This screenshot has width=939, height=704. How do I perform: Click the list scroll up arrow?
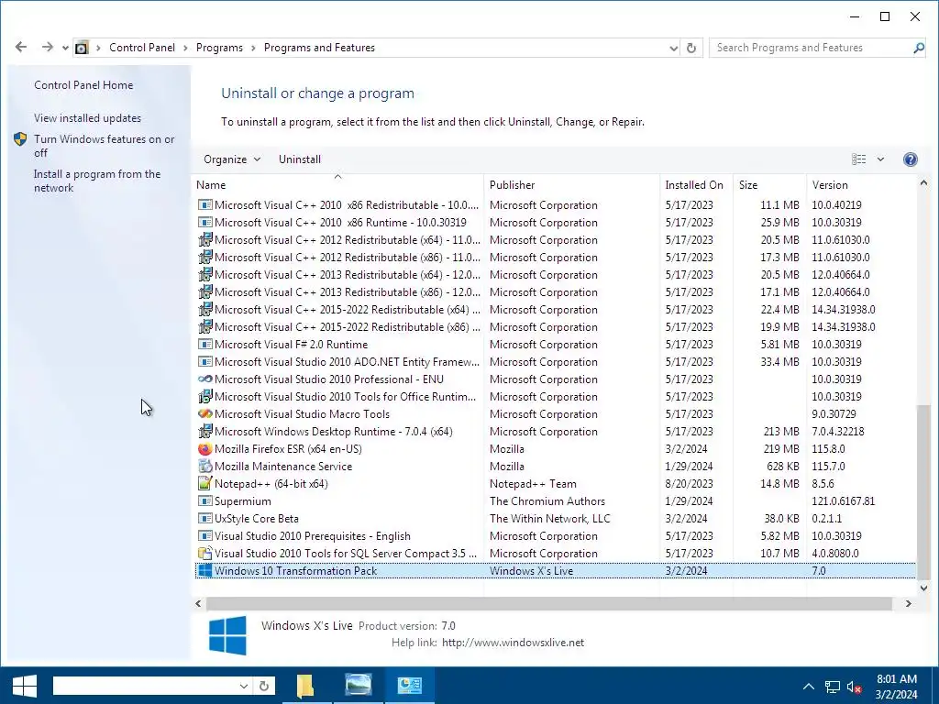(923, 183)
